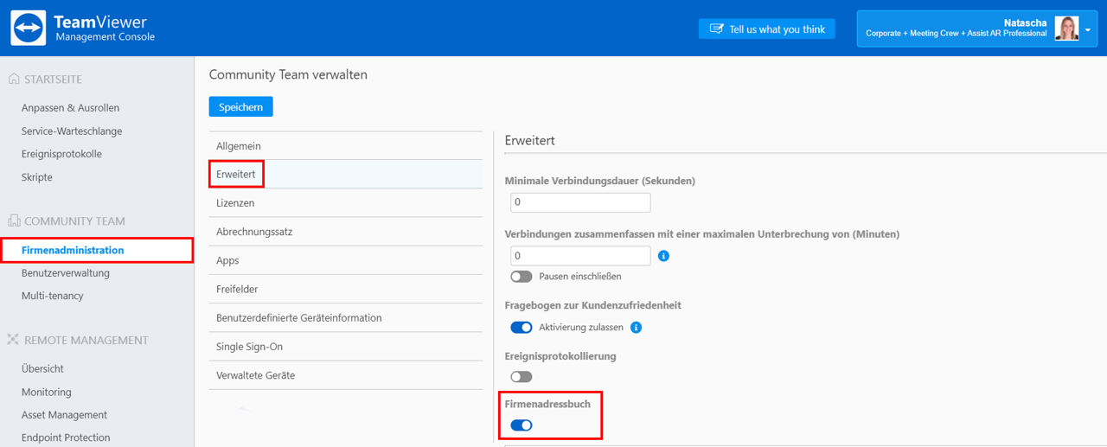Enable the Ereignisprotokollierung toggle
Screen dimensions: 1107x447
(x=522, y=377)
